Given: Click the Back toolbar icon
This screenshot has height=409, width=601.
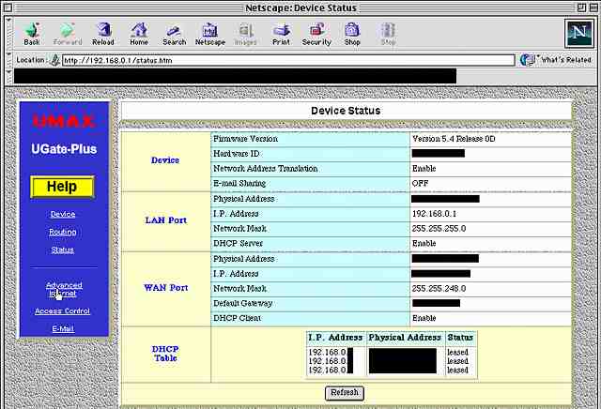Looking at the screenshot, I should [32, 34].
